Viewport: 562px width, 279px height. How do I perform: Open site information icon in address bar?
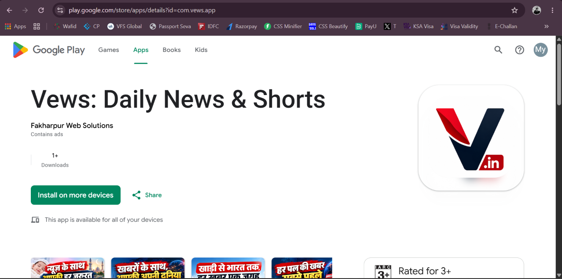[60, 10]
